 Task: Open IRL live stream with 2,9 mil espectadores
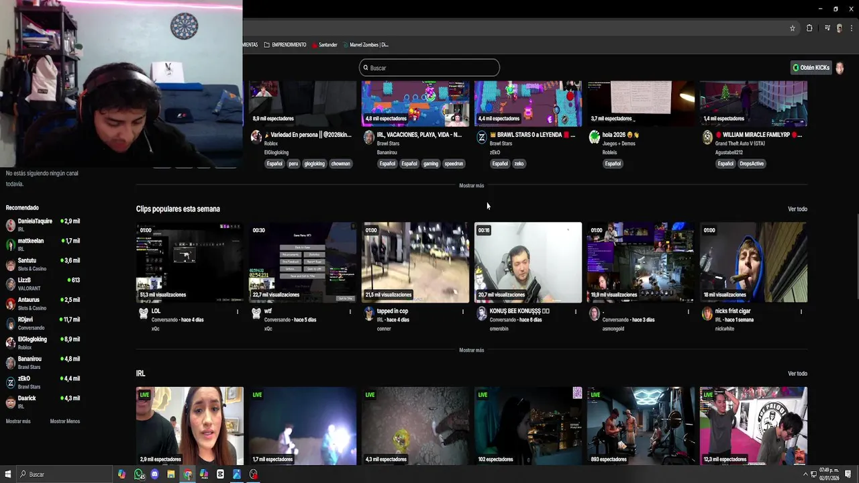[x=190, y=425]
